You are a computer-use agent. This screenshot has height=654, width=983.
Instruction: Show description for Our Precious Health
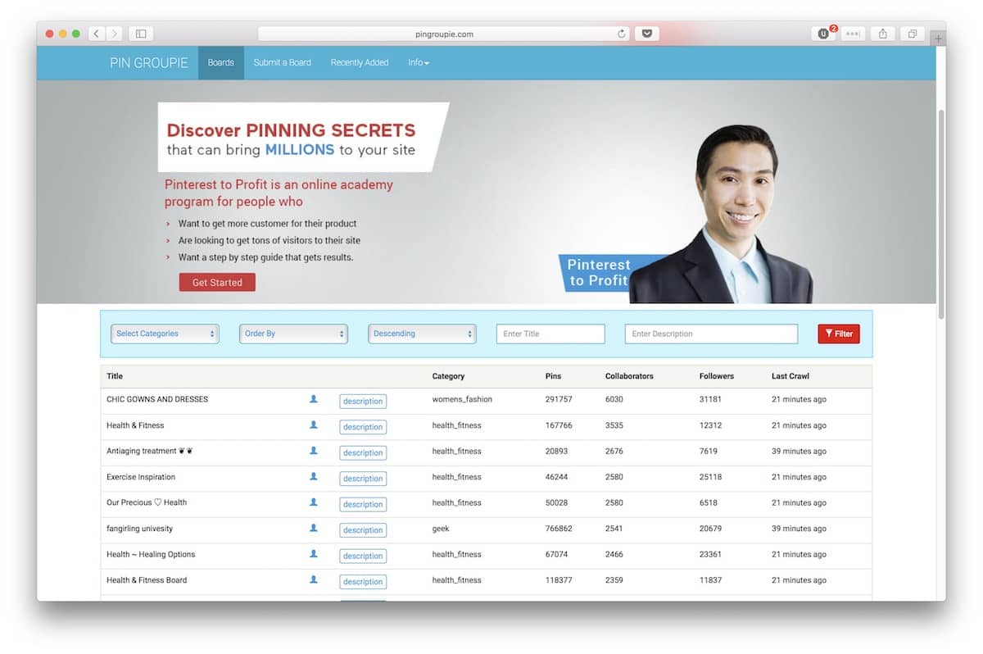pyautogui.click(x=363, y=504)
